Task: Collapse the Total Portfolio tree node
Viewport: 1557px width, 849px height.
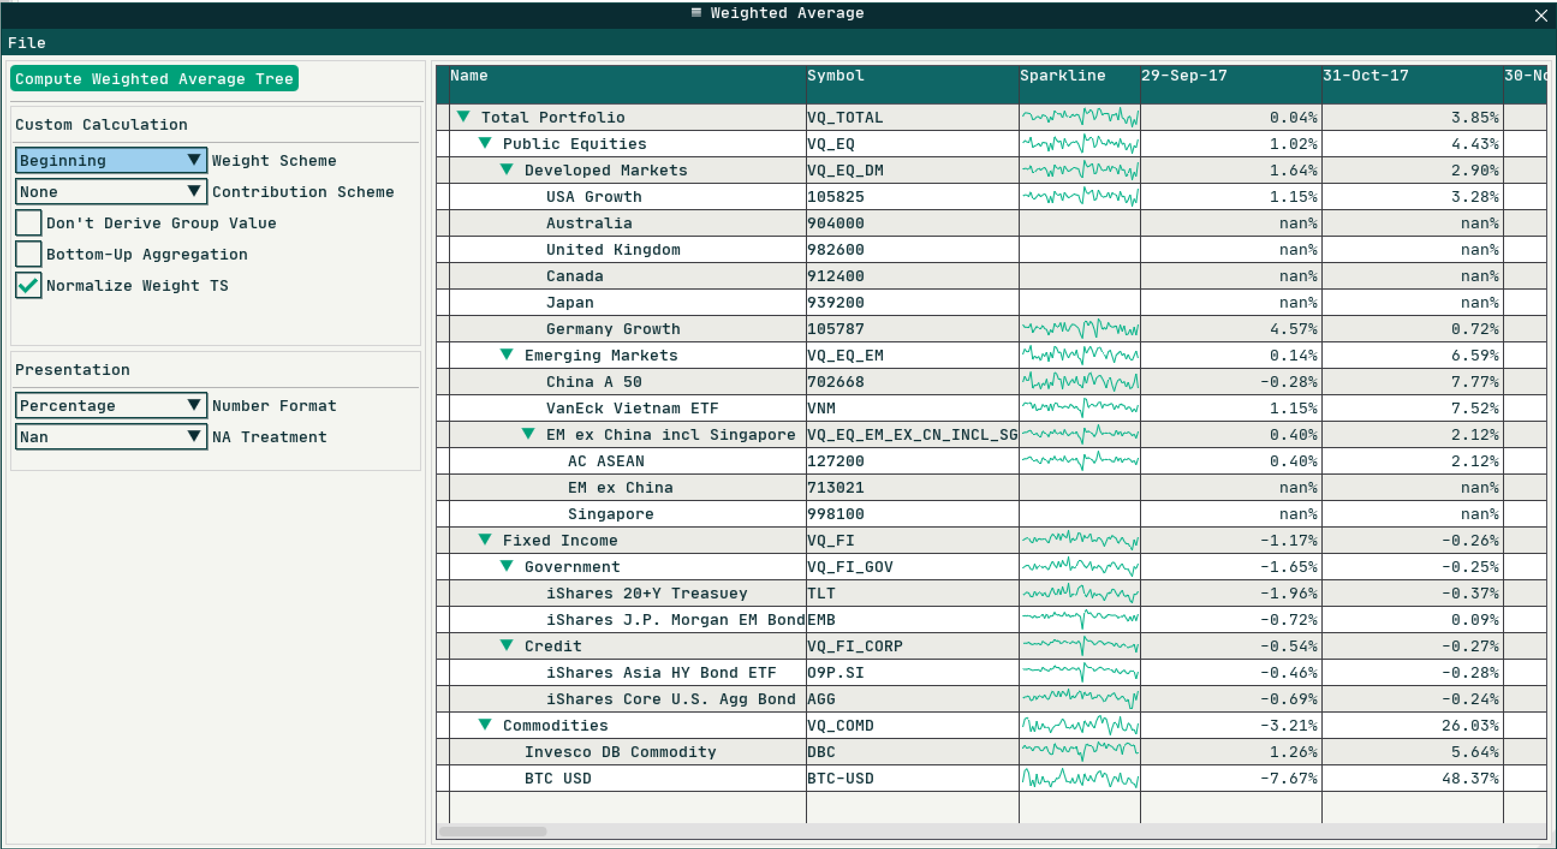Action: (463, 116)
